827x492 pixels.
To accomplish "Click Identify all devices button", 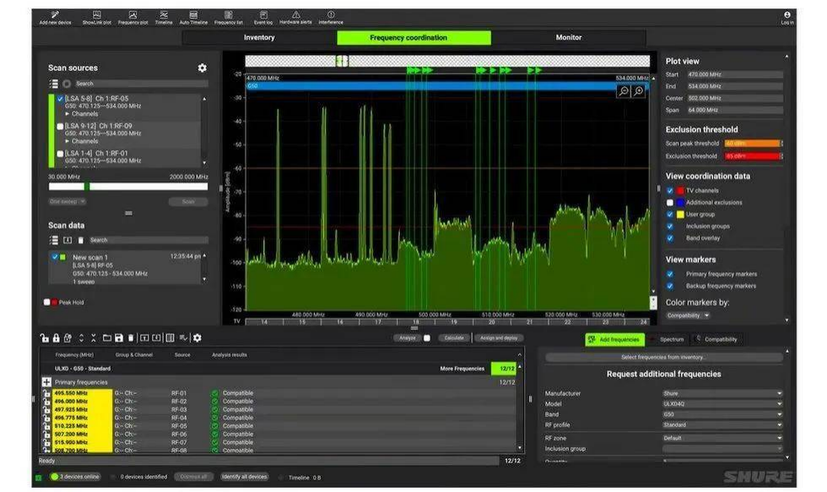I will [244, 477].
